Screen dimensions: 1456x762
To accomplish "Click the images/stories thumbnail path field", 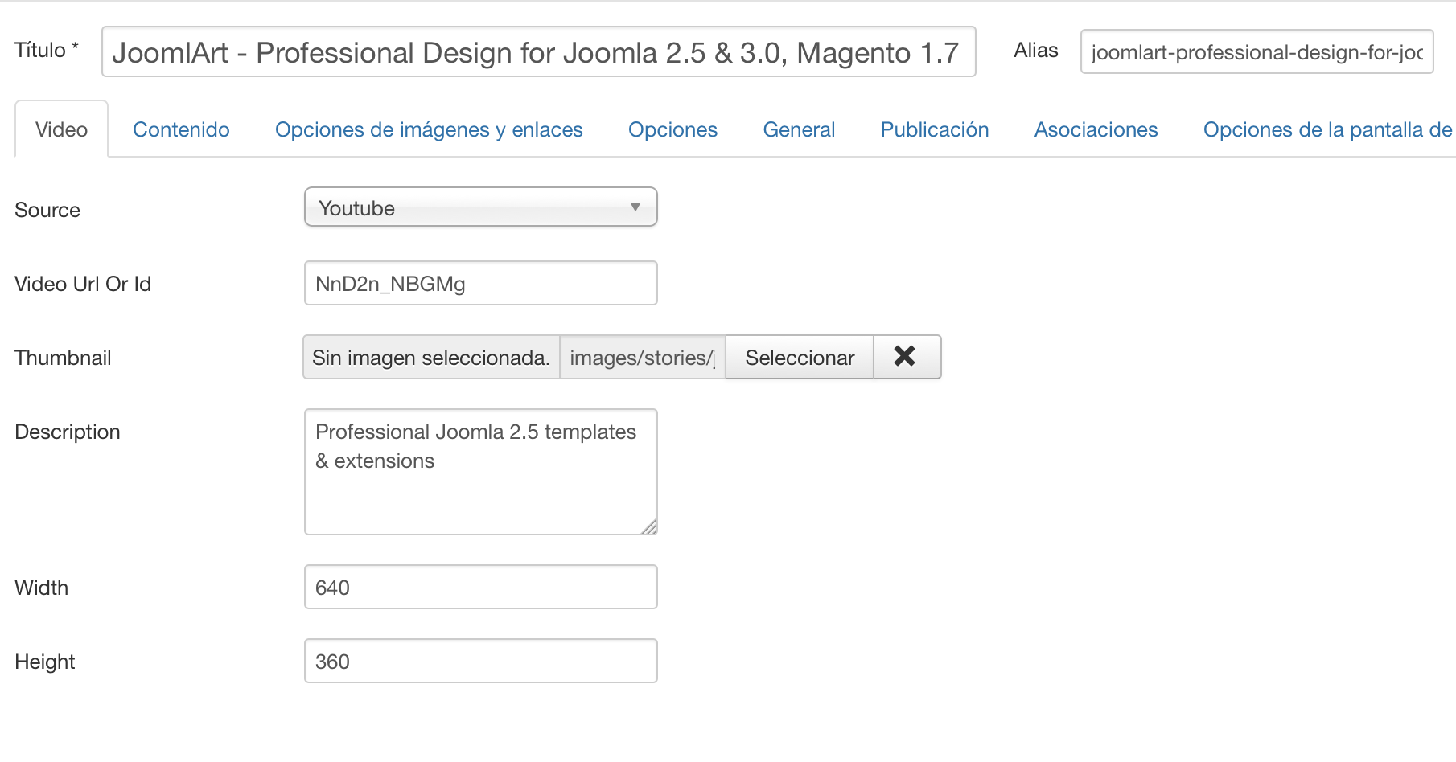I will tap(642, 357).
